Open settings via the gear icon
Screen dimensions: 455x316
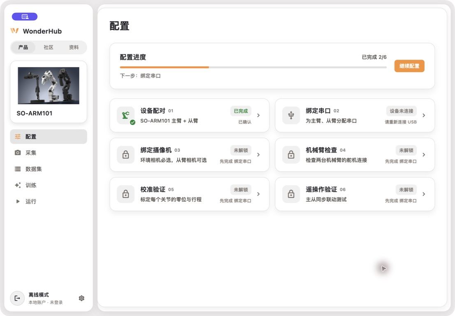[x=81, y=298]
